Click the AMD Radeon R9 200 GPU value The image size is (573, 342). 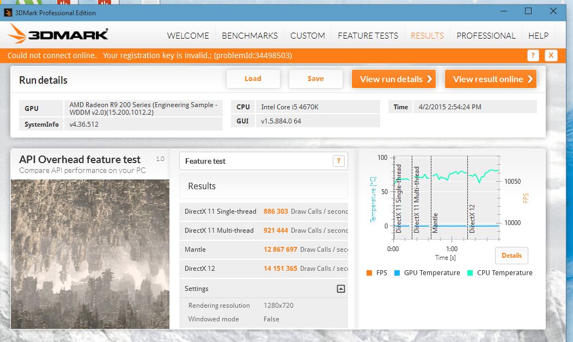pyautogui.click(x=143, y=108)
